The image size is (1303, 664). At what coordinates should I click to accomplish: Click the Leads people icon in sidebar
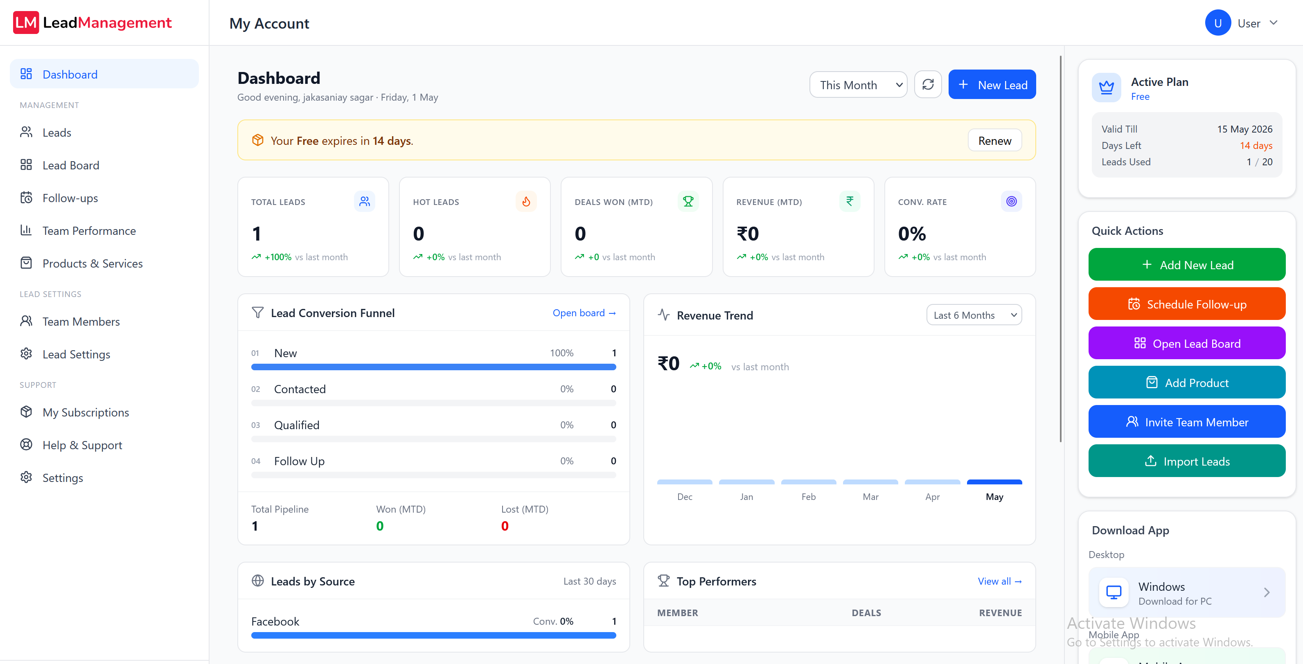click(x=26, y=132)
